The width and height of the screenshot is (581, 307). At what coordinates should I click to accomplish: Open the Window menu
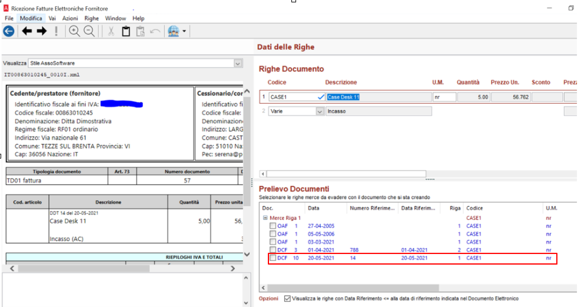tap(115, 18)
